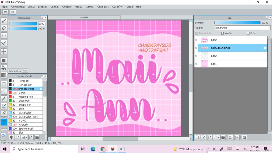Open the Tệp(F) menu
The width and height of the screenshot is (272, 153).
[5, 7]
